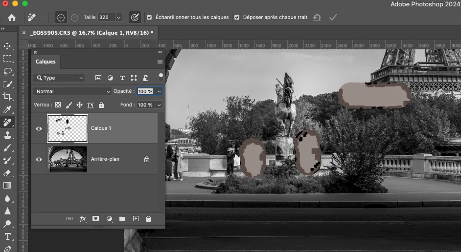
Task: Open the layer filter Type dropdown
Action: pyautogui.click(x=59, y=78)
